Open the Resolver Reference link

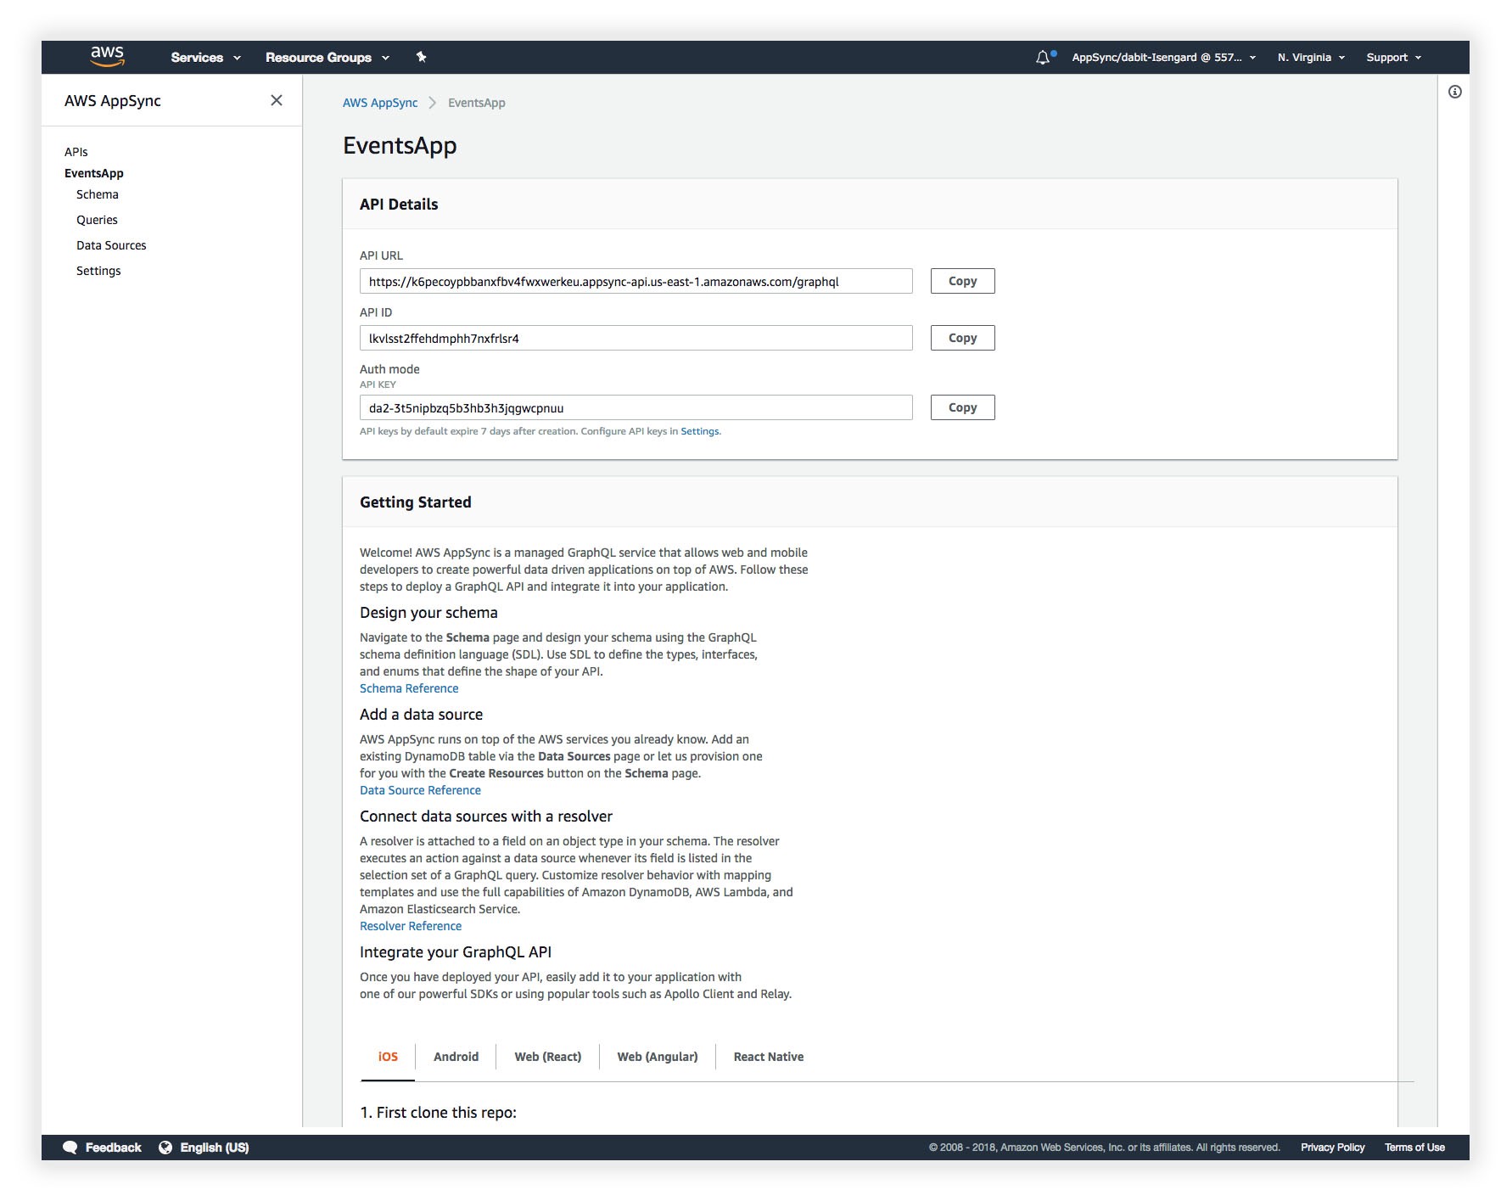pos(411,926)
